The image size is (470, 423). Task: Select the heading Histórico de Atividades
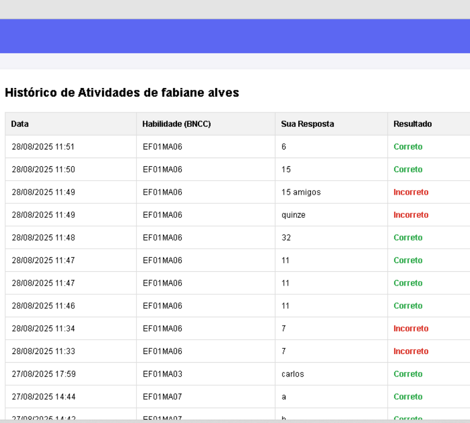click(122, 93)
